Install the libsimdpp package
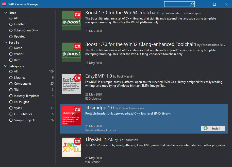This screenshot has height=167, width=232. point(213,128)
